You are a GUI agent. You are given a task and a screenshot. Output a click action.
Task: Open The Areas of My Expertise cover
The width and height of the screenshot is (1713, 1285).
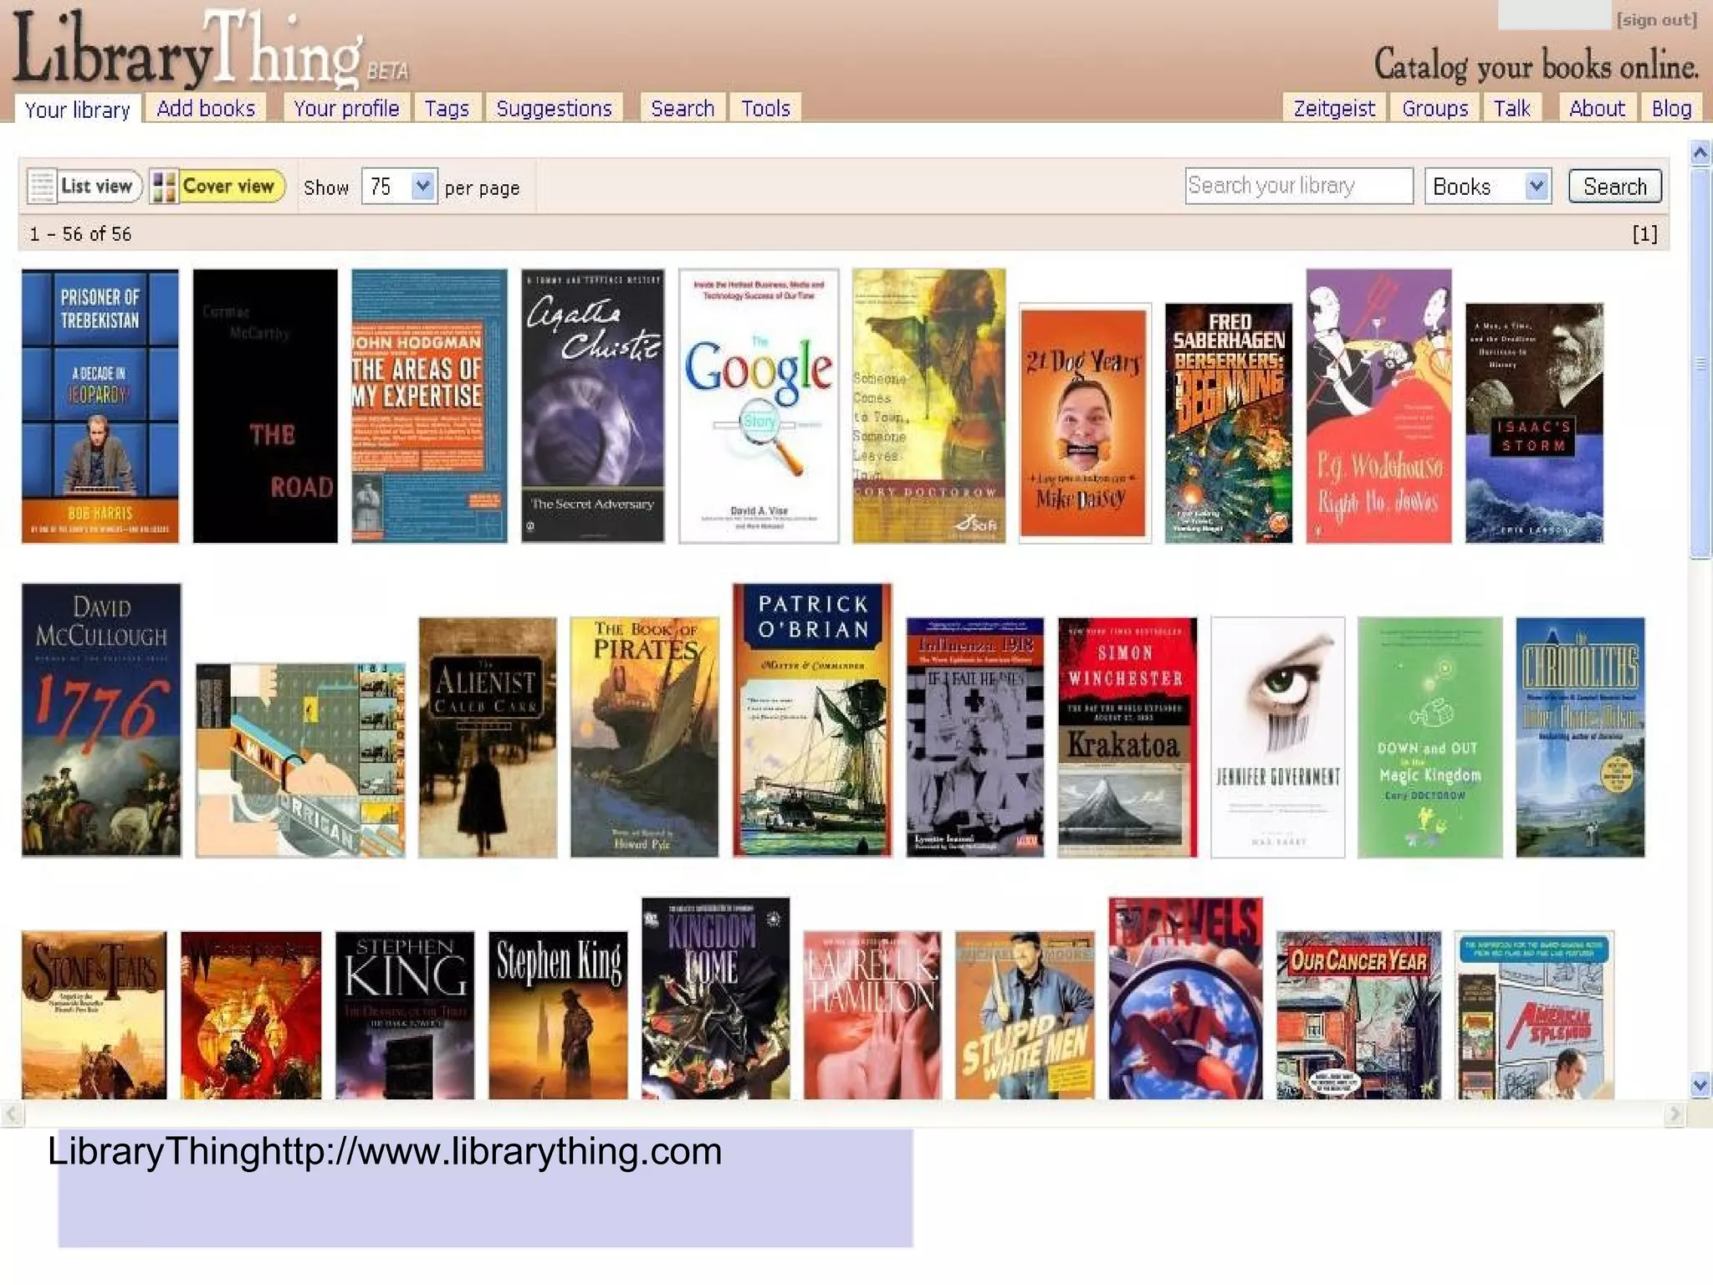tap(429, 407)
